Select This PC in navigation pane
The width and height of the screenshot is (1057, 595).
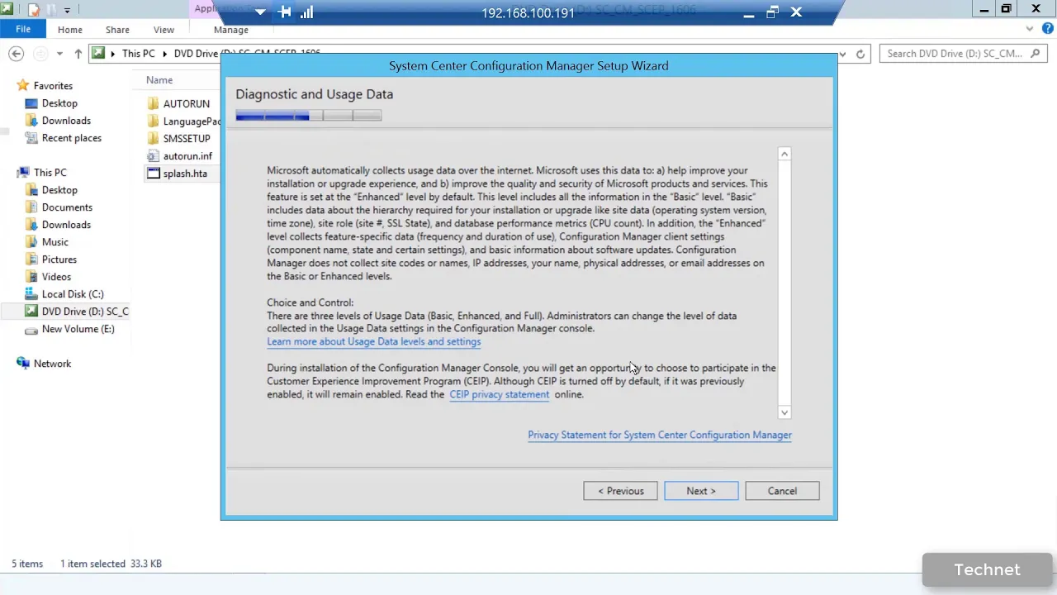50,173
